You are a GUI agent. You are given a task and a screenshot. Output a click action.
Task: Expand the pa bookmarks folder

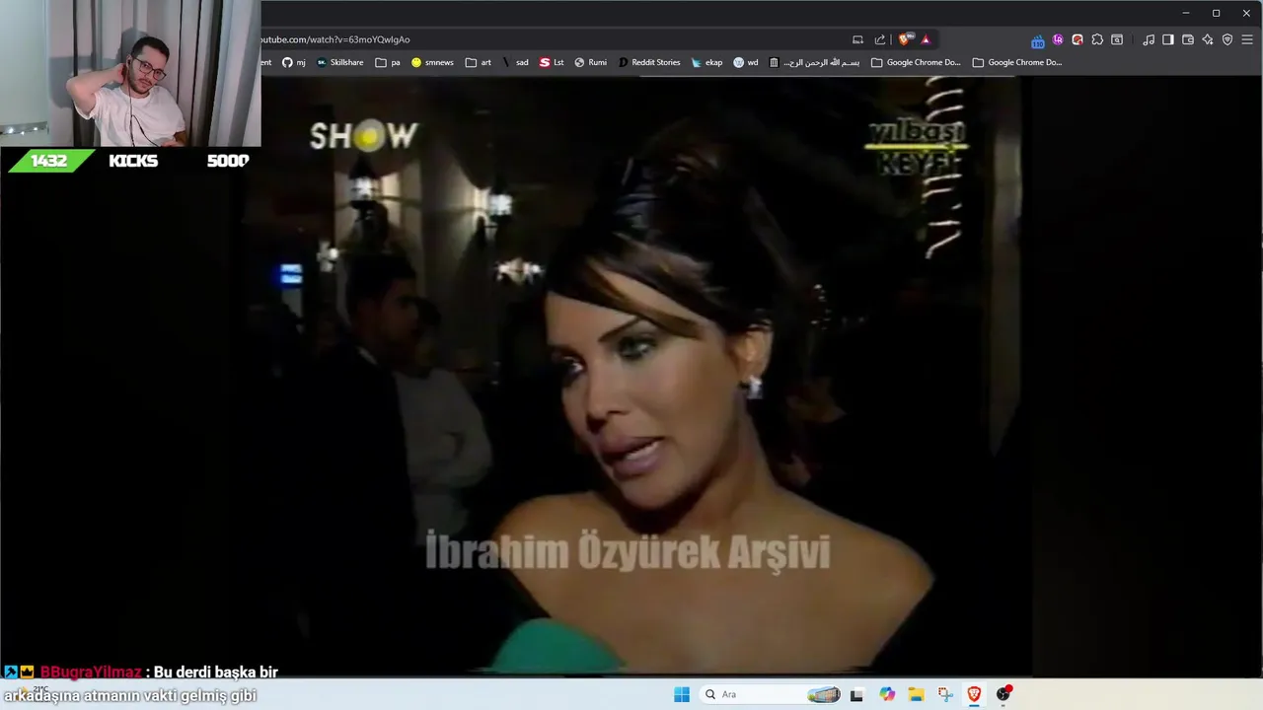[388, 62]
